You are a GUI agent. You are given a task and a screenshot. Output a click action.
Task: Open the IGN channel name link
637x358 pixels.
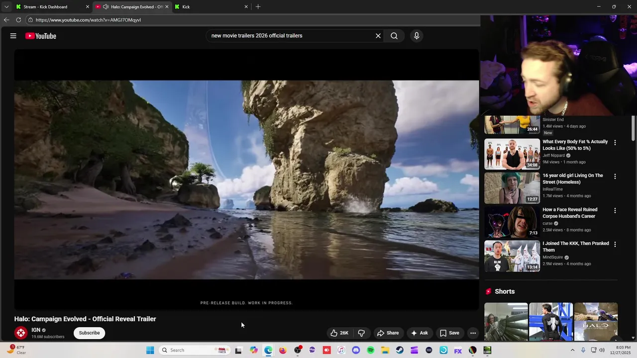coord(36,330)
